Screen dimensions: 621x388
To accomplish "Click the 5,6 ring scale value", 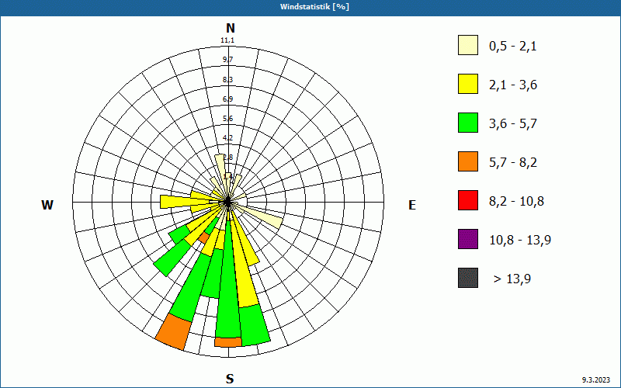I will [227, 119].
